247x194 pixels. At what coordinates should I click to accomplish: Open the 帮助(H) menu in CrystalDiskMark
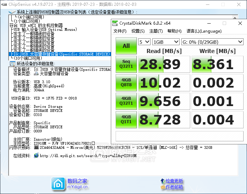tap(174, 31)
